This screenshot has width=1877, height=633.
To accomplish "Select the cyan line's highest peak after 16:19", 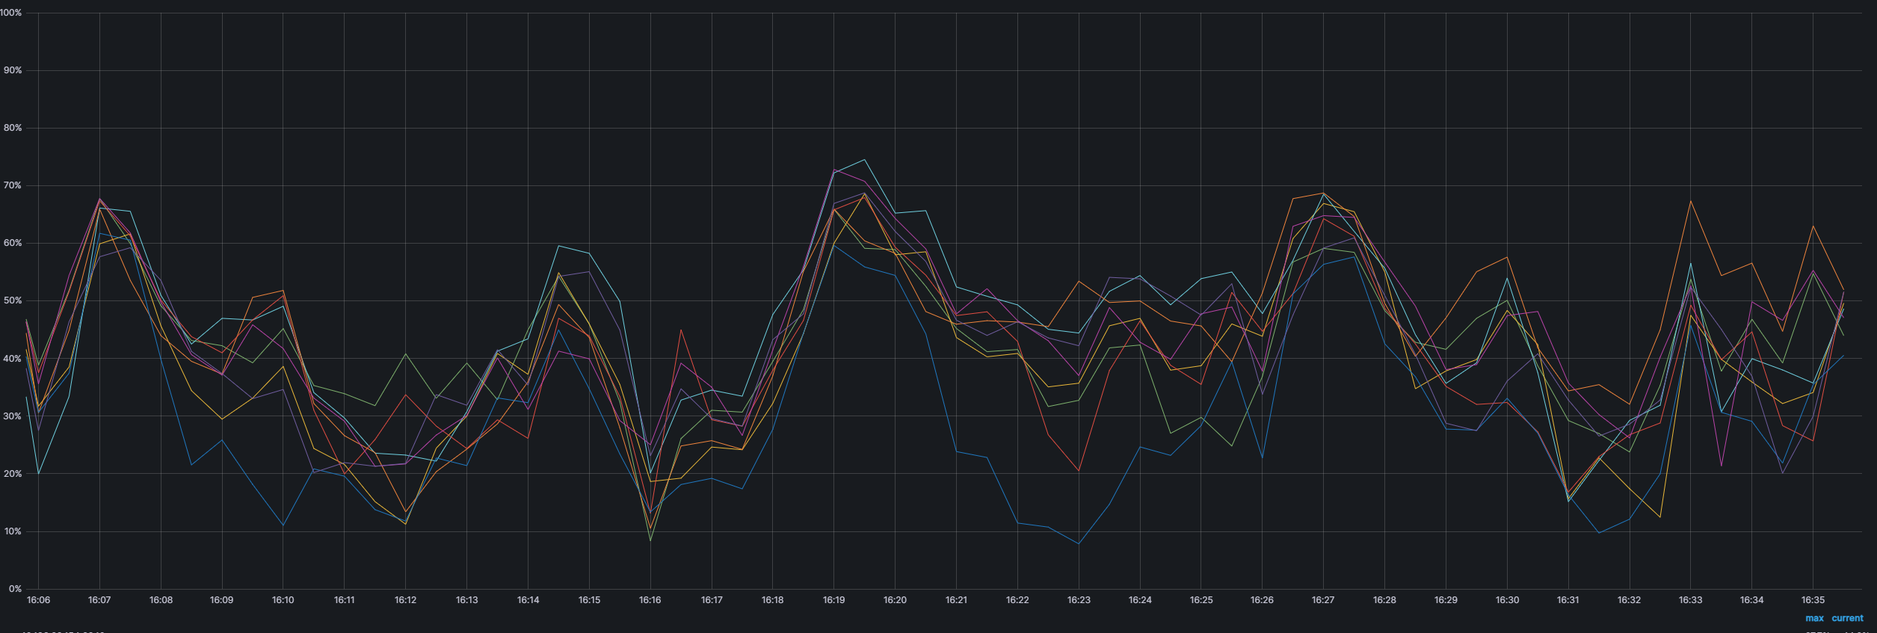I will point(864,159).
